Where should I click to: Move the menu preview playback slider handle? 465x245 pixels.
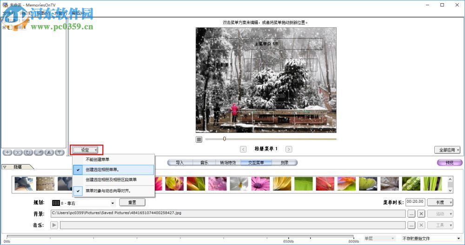225,139
